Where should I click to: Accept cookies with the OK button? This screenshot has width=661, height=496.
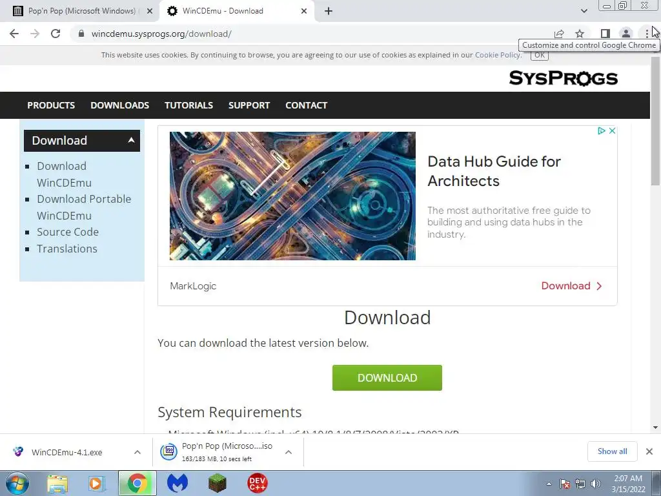540,56
